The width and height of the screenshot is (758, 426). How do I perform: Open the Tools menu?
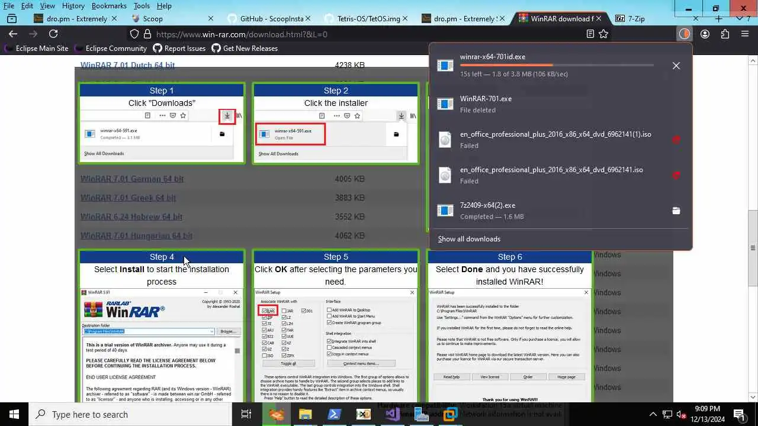coord(142,5)
